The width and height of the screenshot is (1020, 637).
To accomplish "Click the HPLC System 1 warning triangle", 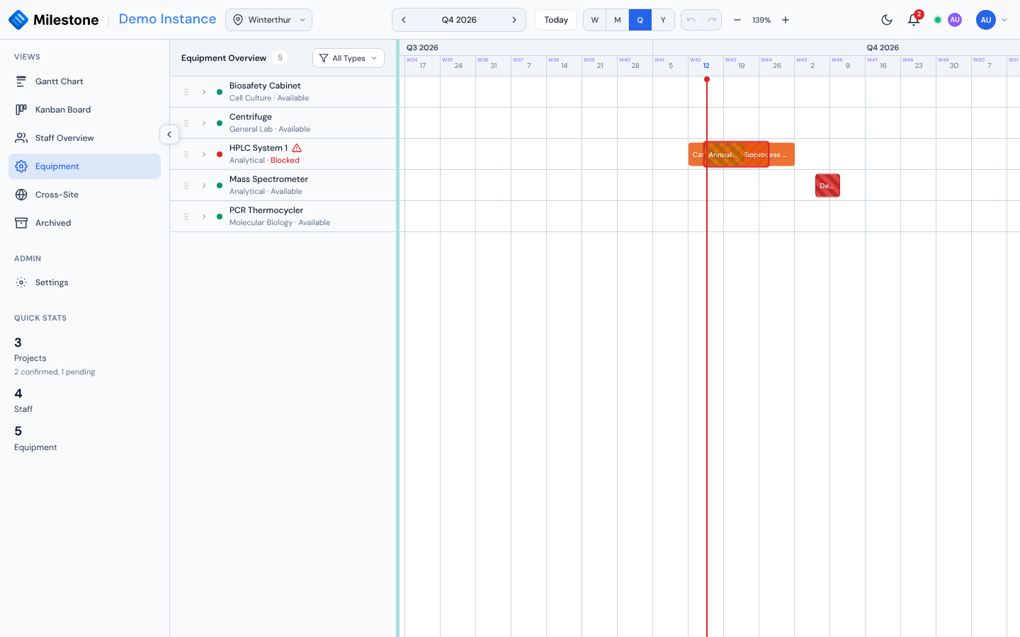I will pyautogui.click(x=297, y=148).
